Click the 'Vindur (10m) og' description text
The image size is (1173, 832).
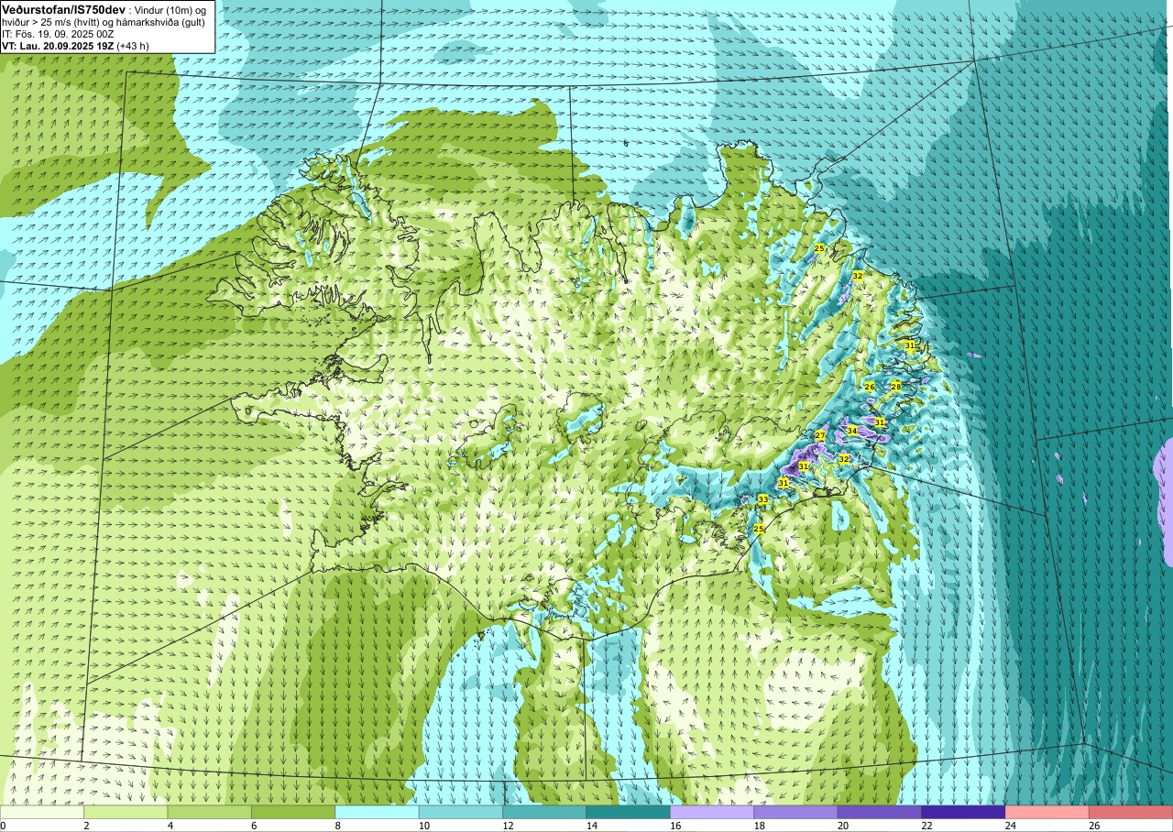(170, 9)
